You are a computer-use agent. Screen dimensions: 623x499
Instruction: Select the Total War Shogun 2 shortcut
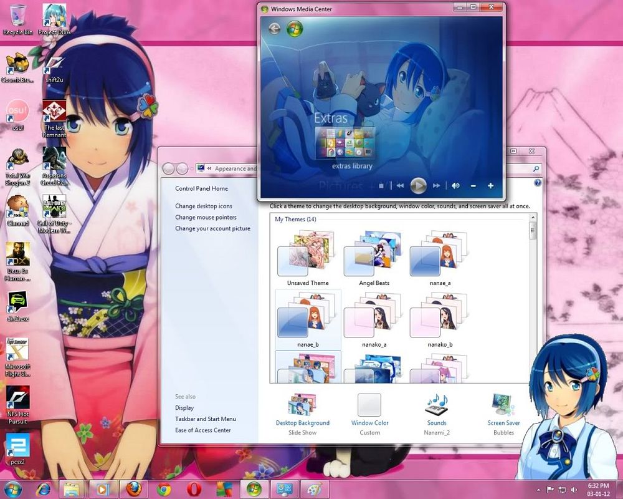[17, 167]
